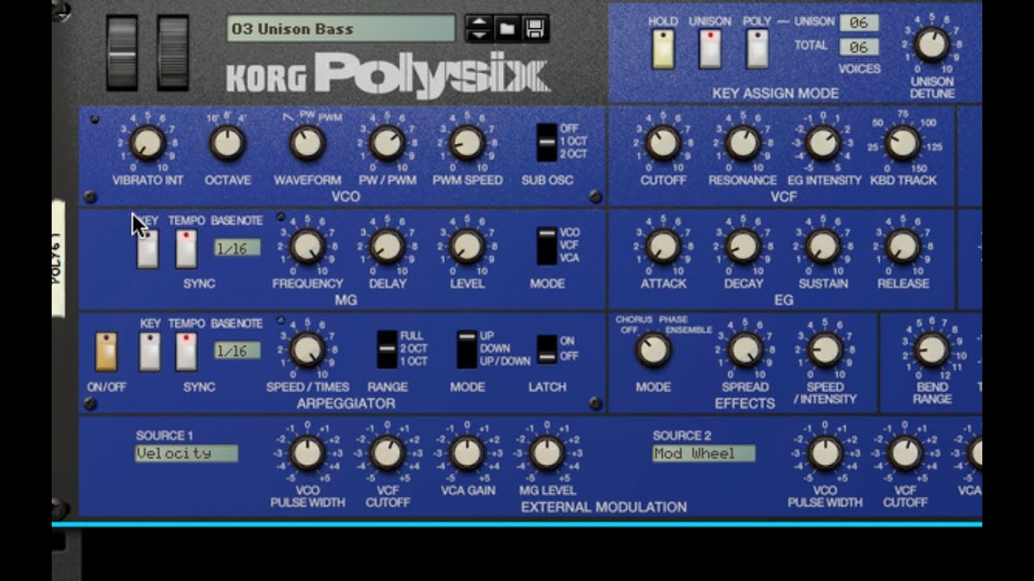The image size is (1034, 581).
Task: Click Source 2 VCF Cutoff knob
Action: coord(904,454)
